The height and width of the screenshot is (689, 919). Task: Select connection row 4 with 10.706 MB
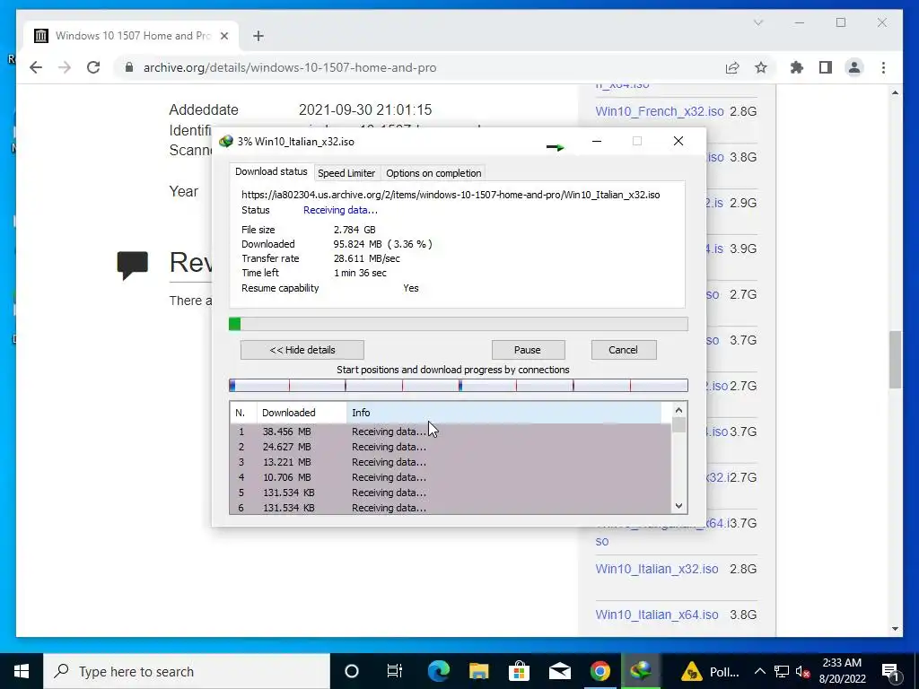pyautogui.click(x=451, y=477)
